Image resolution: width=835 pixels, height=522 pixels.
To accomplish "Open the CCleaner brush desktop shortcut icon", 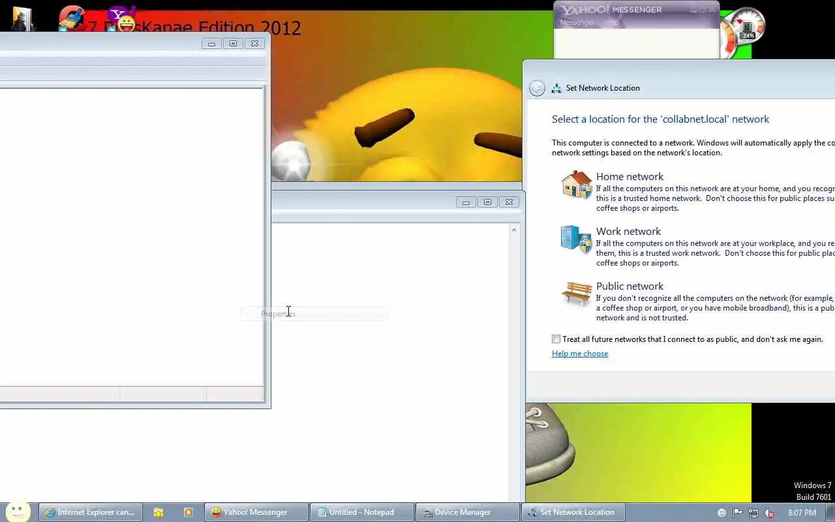I will point(72,17).
